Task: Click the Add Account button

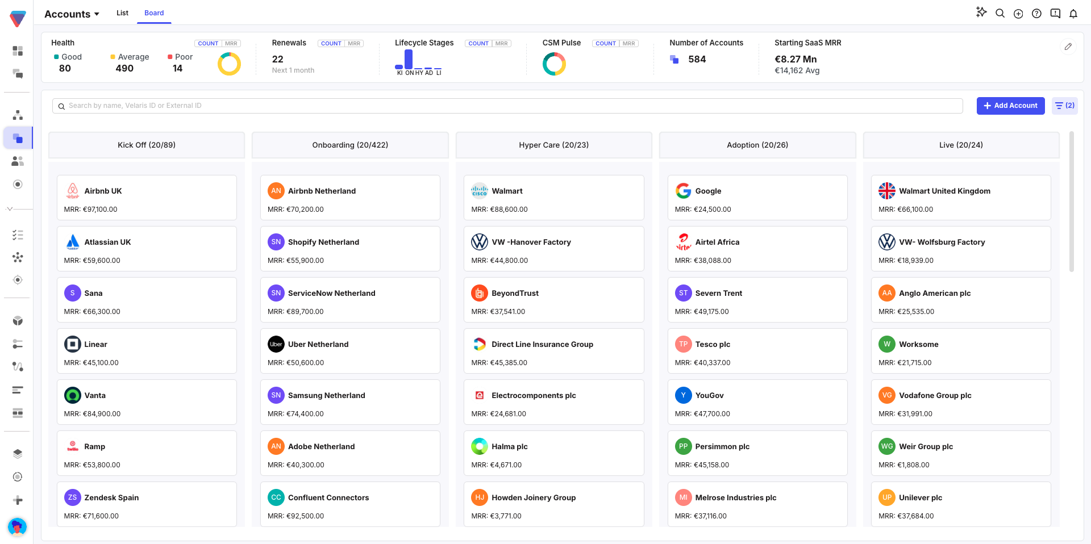Action: tap(1010, 106)
